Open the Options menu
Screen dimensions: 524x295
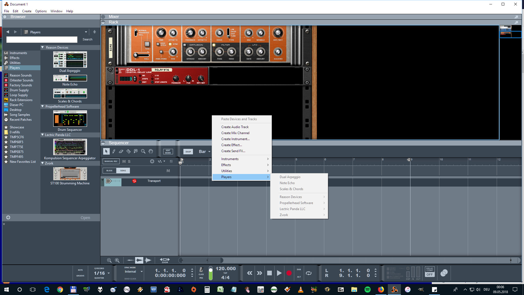pos(41,11)
